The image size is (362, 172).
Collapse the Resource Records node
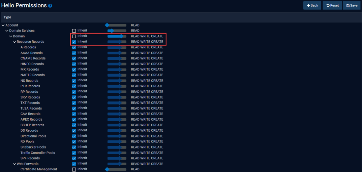point(14,42)
